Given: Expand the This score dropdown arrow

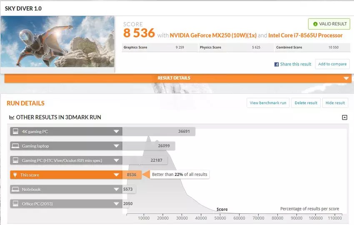Looking at the screenshot, I should point(117,175).
